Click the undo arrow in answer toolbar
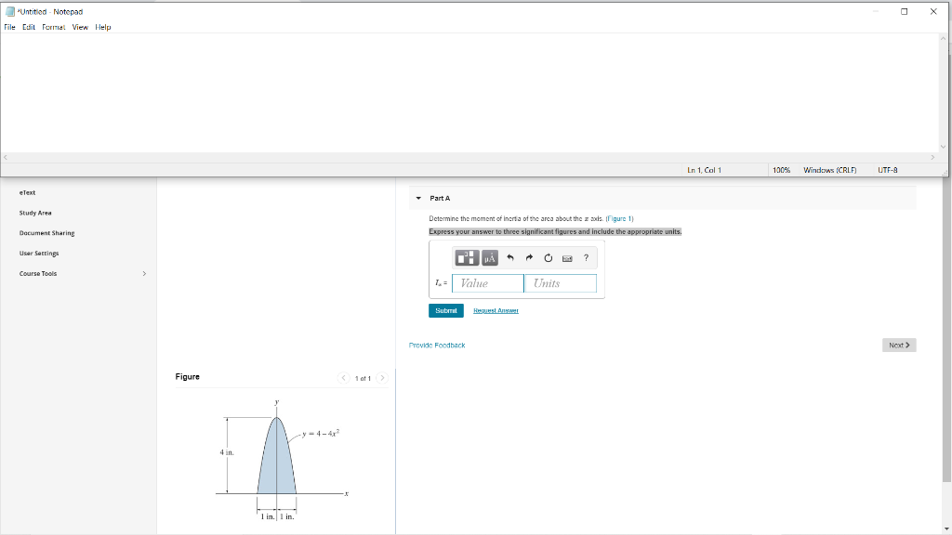The image size is (952, 535). (510, 258)
